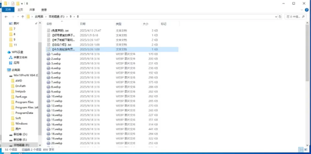The height and width of the screenshot is (154, 311).
Task: Go up one folder level arrow
Action: (23, 17)
